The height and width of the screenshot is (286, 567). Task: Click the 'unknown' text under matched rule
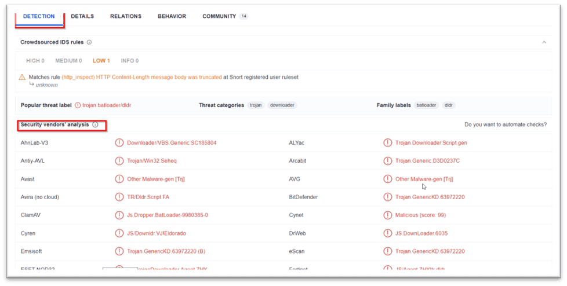coord(46,85)
